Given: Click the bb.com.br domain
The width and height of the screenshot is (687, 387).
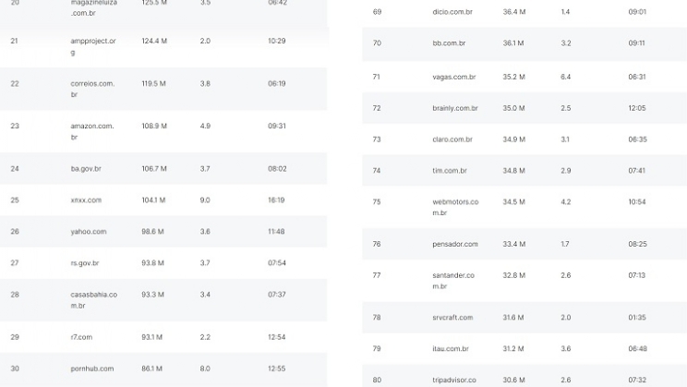Looking at the screenshot, I should click(449, 43).
